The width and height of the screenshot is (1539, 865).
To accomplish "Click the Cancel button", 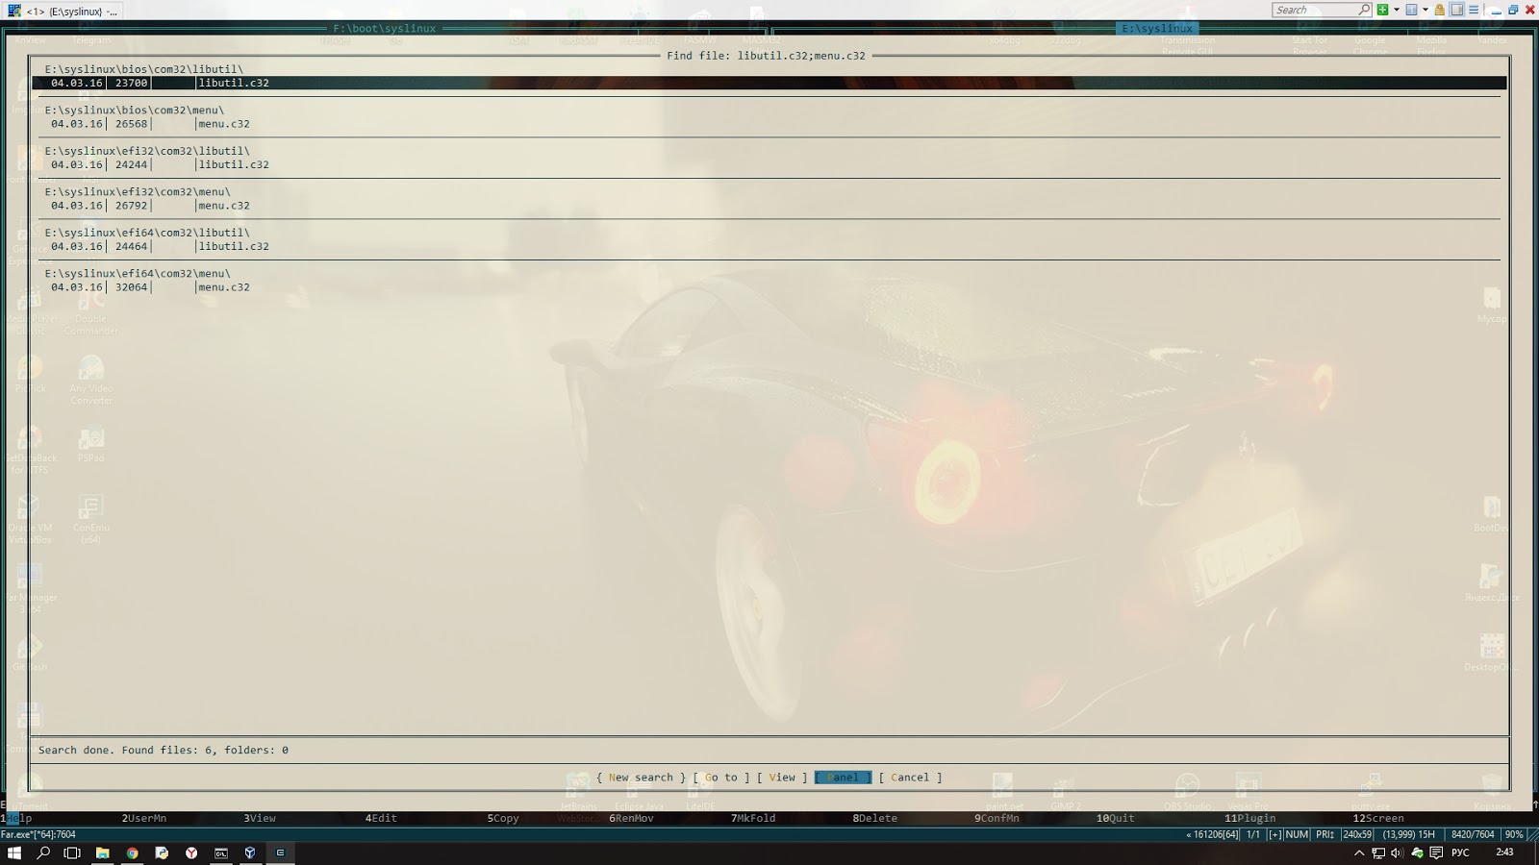I will pyautogui.click(x=910, y=778).
